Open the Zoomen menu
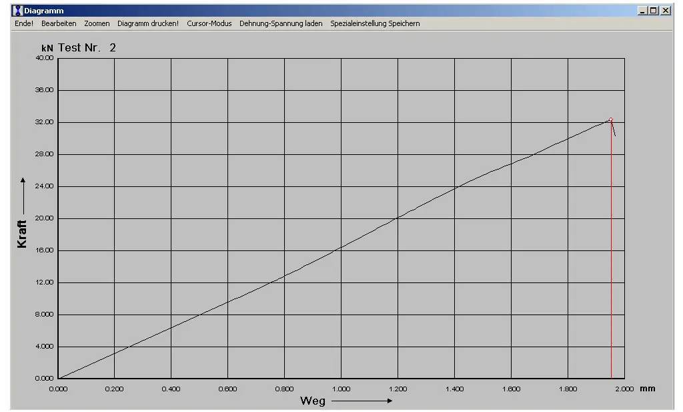The width and height of the screenshot is (683, 412). 97,23
